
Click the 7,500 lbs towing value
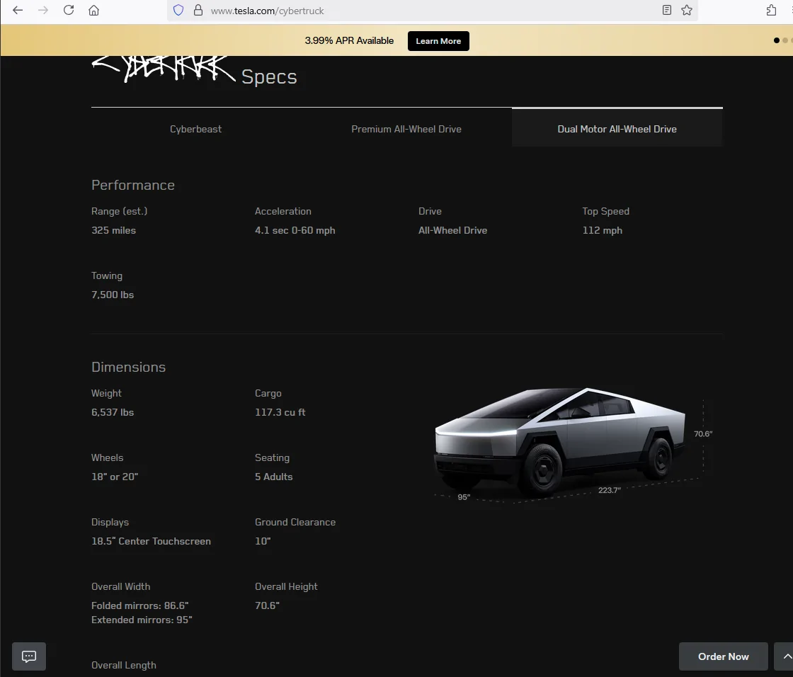[113, 295]
